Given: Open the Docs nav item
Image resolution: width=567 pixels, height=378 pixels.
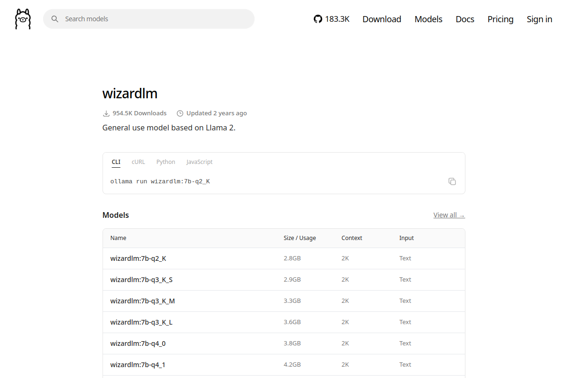Looking at the screenshot, I should click(465, 19).
